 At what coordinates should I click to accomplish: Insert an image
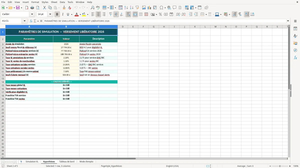click(144, 8)
